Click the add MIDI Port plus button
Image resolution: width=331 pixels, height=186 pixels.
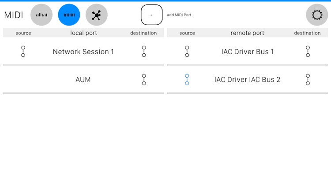(x=151, y=15)
